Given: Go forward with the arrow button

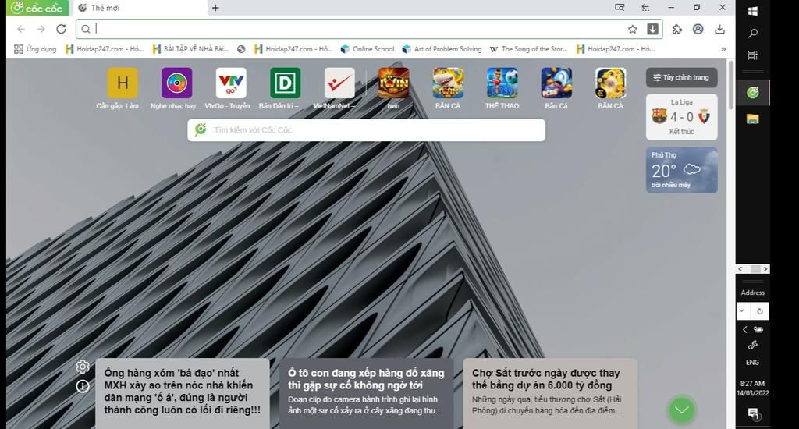Looking at the screenshot, I should 41,29.
